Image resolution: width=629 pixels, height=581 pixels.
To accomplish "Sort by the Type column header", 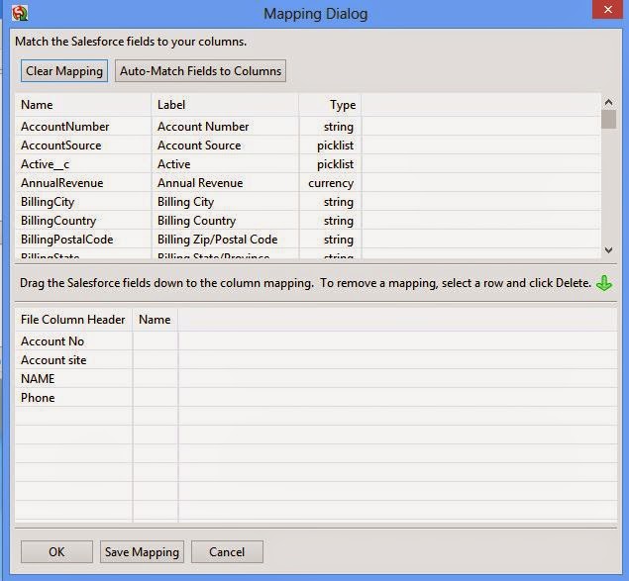I will point(330,105).
